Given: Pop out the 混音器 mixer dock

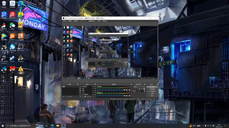Looking at the screenshot, I should tap(131, 84).
